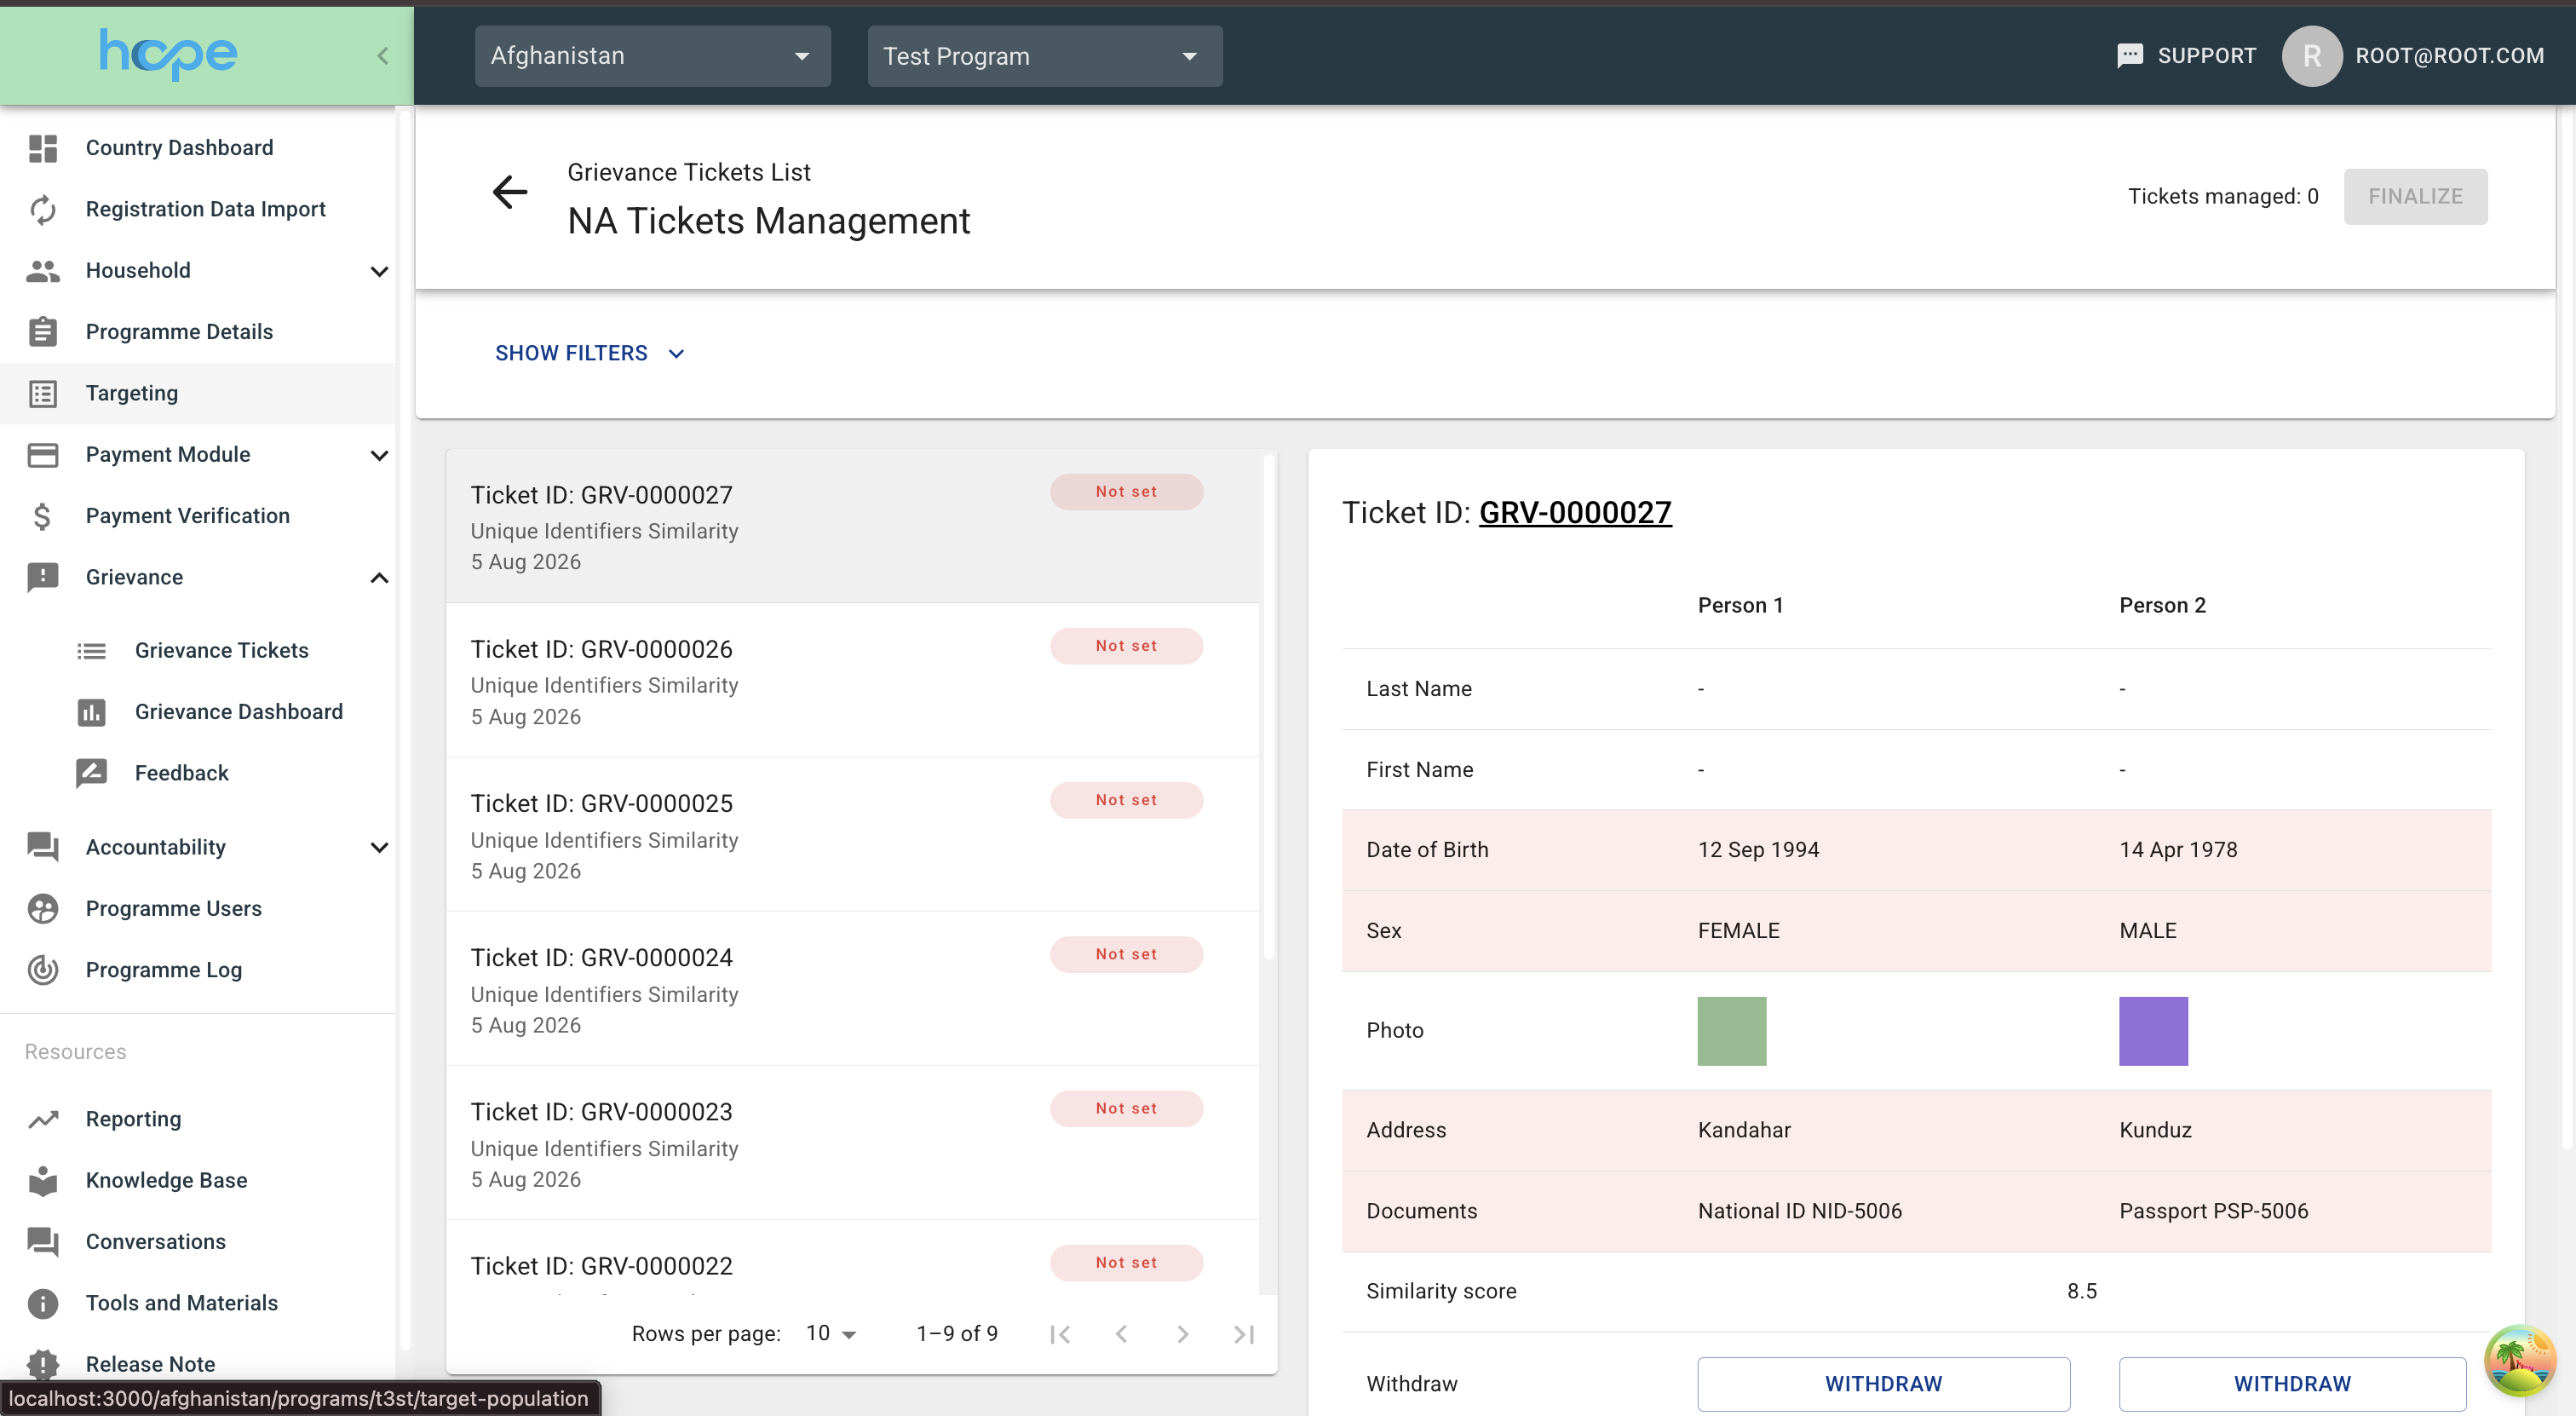Collapse the Grievance menu section
This screenshot has height=1416, width=2576.
click(379, 578)
